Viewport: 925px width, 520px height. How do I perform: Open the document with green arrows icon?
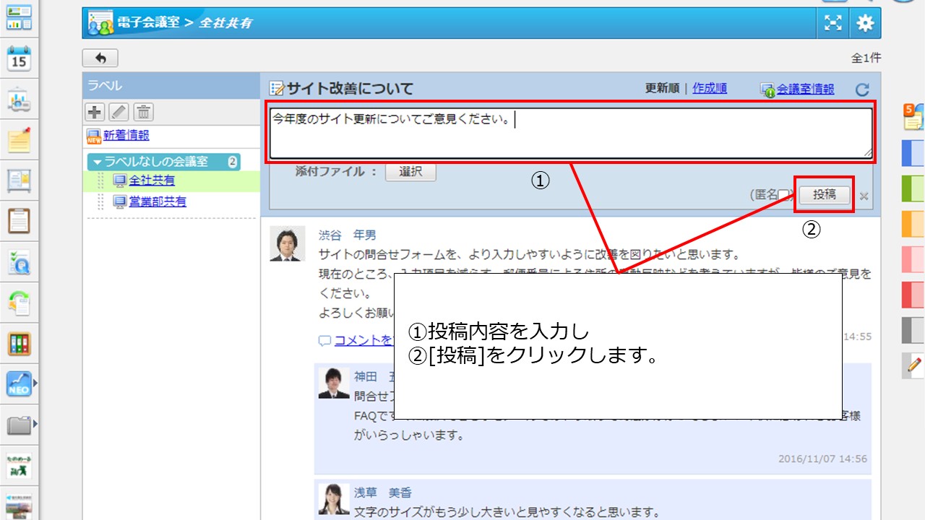point(20,303)
